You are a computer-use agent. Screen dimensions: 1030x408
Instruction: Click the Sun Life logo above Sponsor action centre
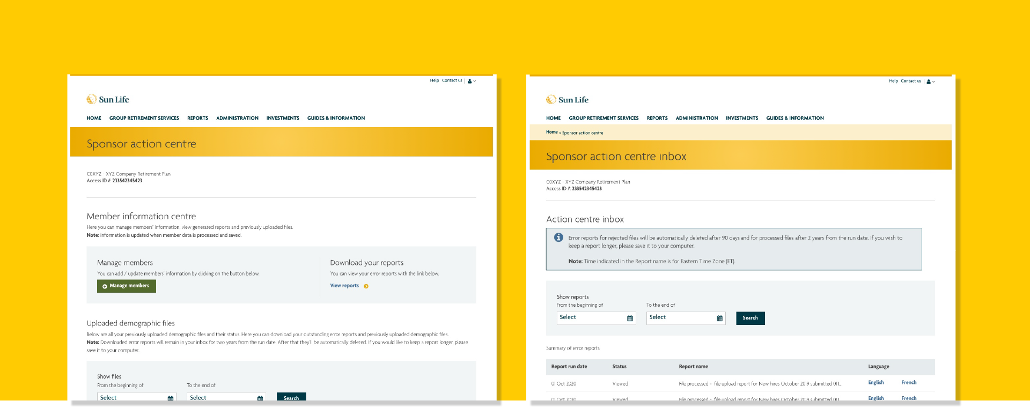(x=108, y=100)
